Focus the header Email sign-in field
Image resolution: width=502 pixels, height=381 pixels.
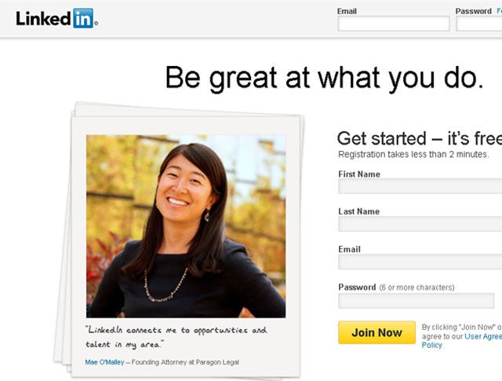click(394, 24)
